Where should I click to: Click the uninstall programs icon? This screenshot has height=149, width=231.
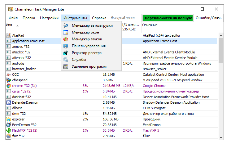(66, 66)
